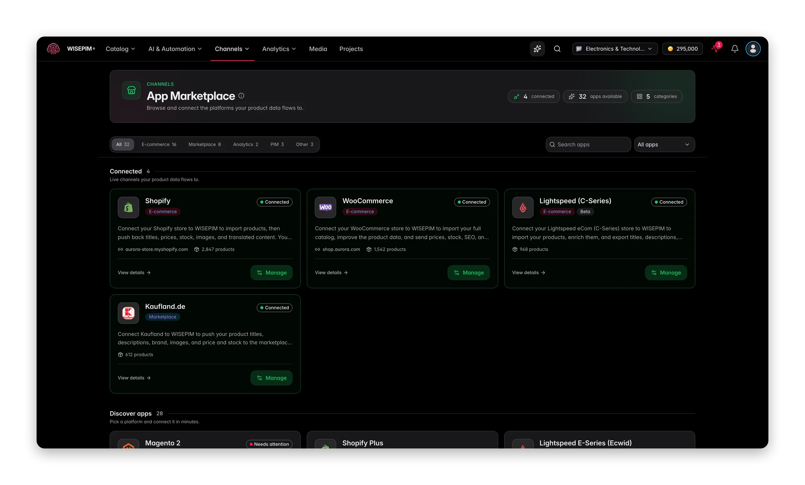The image size is (805, 485).
Task: Manage the WooCommerce connection
Action: point(469,273)
